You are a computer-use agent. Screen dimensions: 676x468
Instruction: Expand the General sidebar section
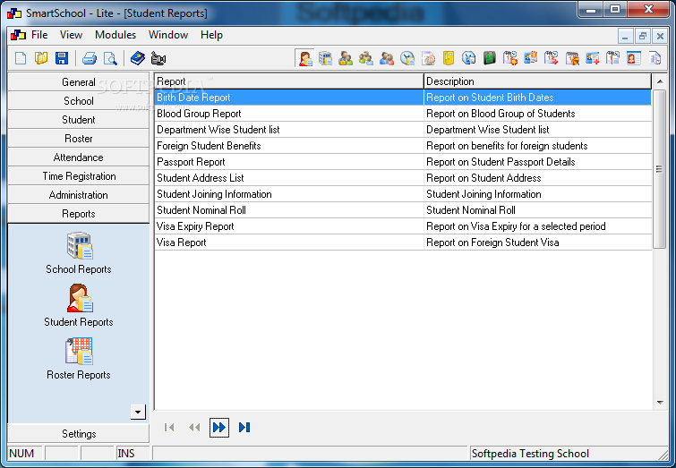click(x=79, y=82)
